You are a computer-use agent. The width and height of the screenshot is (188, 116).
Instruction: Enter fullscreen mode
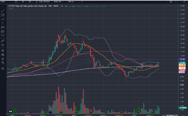click(176, 2)
